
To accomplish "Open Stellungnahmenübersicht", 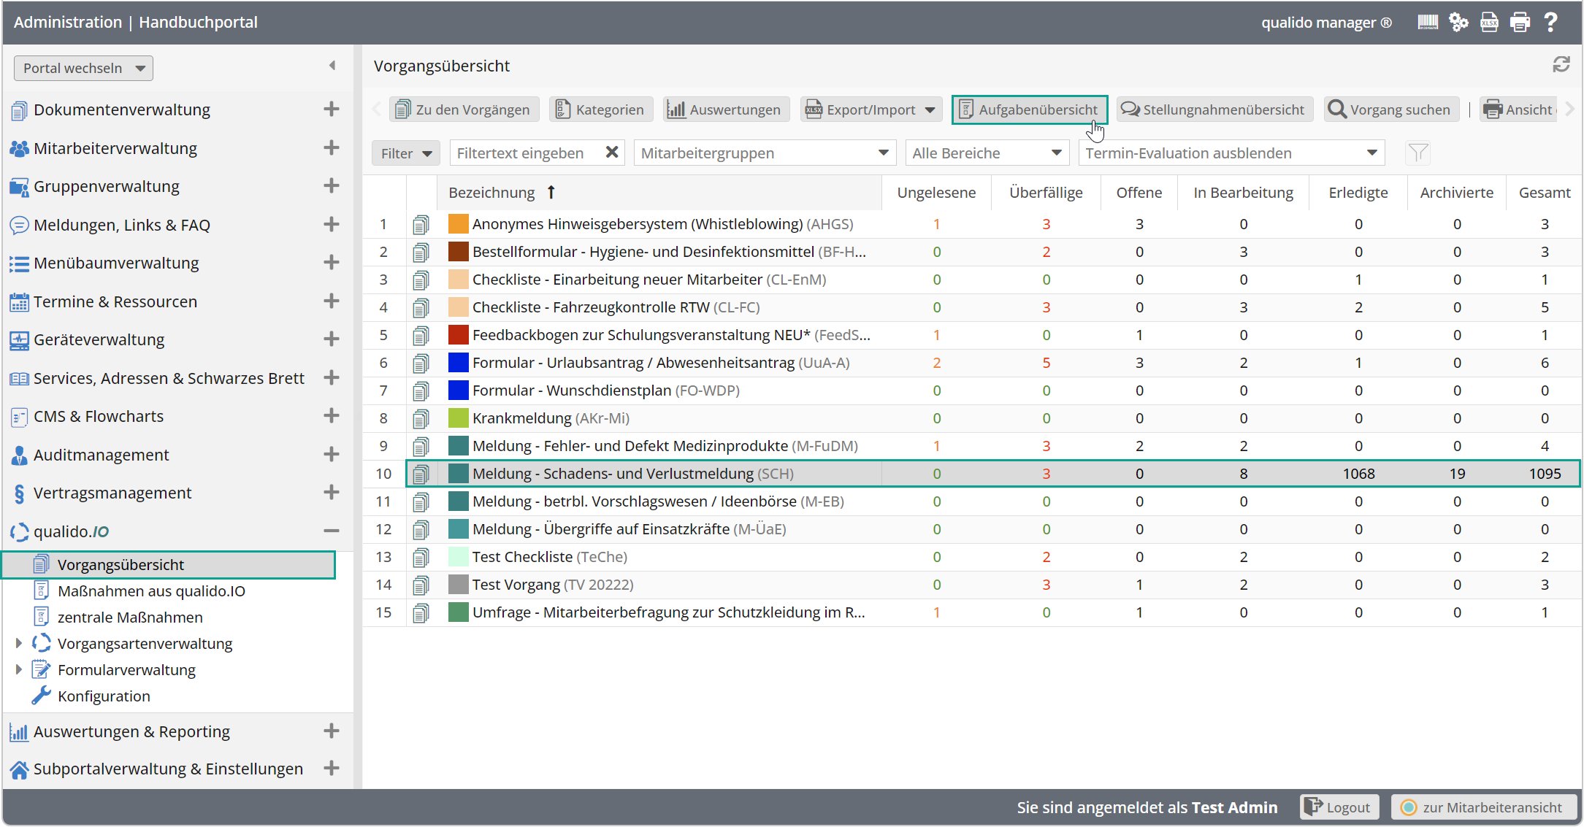I will click(x=1215, y=109).
